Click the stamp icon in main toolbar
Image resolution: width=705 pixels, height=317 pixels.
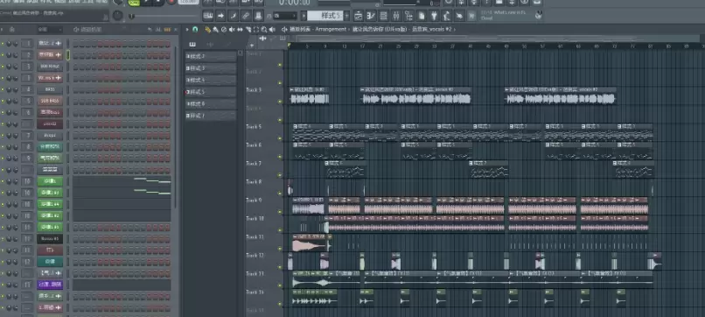coord(258,16)
